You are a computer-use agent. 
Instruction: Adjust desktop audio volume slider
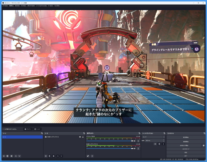coord(110,141)
